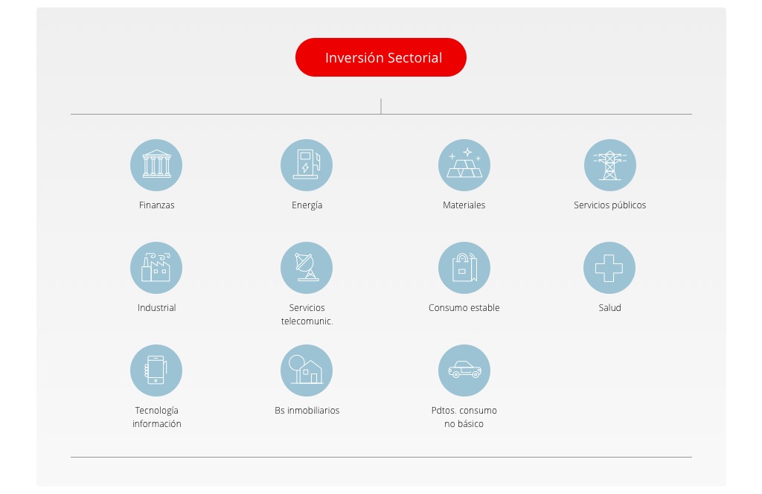762x494 pixels.
Task: Open the Tecnología información smartphone icon
Action: (156, 370)
